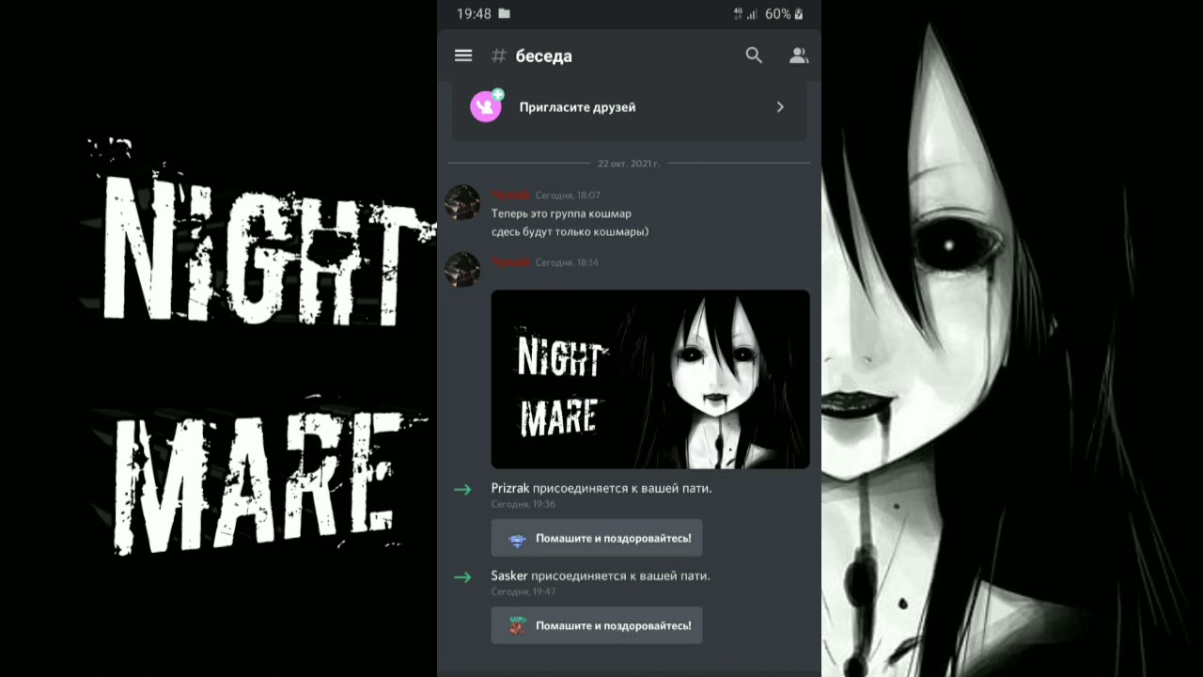Tap the Prizrak username in join message

tap(510, 488)
